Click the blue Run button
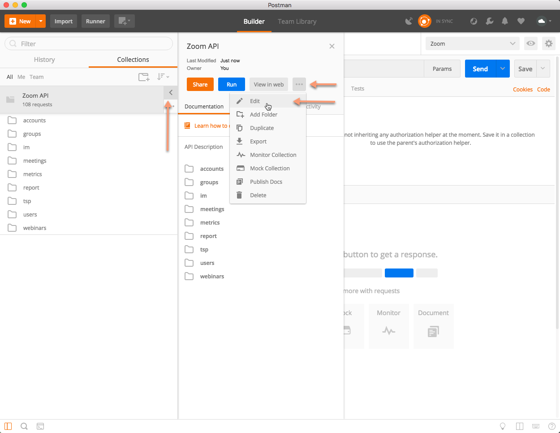 (x=232, y=84)
